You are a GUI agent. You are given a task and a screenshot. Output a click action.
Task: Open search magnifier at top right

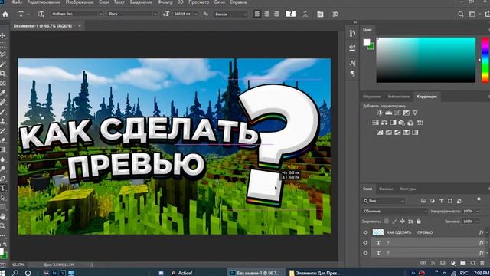461,14
